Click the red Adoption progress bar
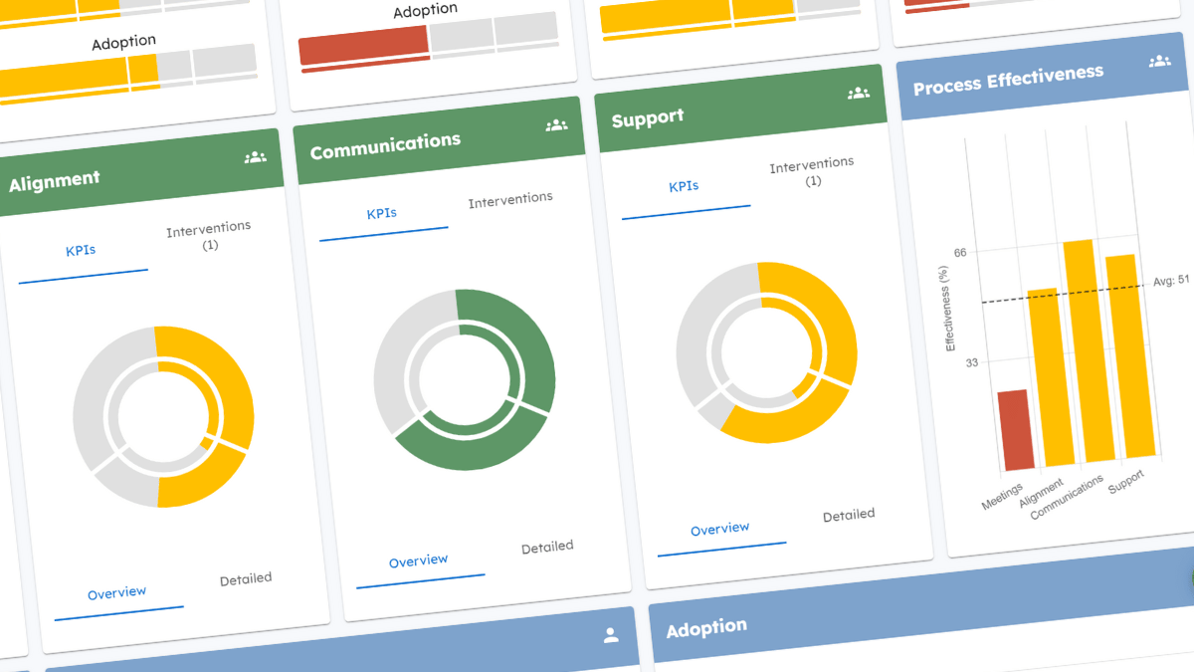The width and height of the screenshot is (1194, 672). pos(364,50)
